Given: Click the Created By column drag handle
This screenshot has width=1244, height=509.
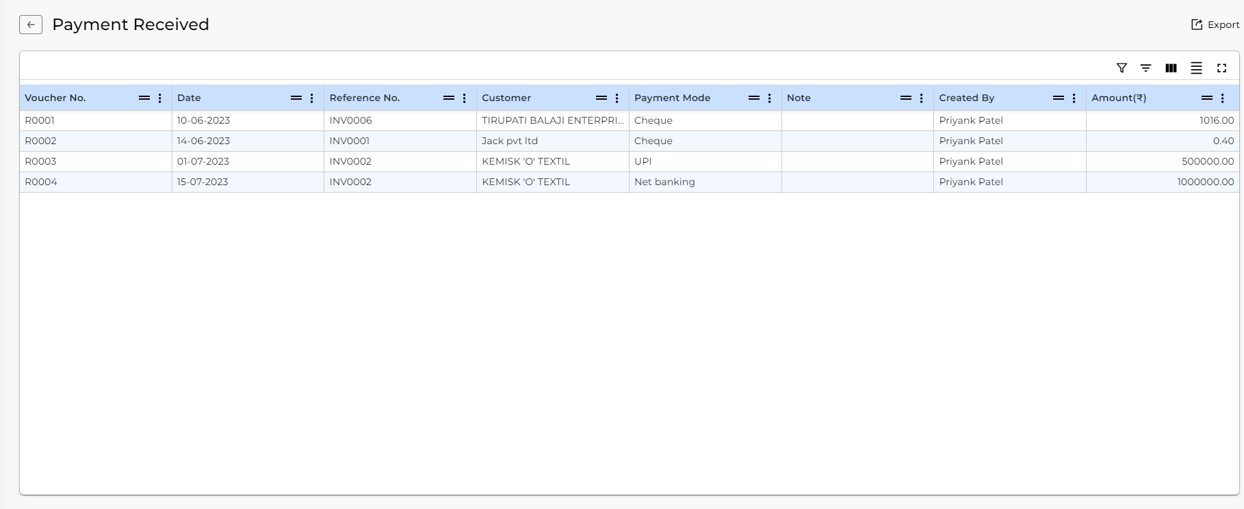Looking at the screenshot, I should (1059, 98).
